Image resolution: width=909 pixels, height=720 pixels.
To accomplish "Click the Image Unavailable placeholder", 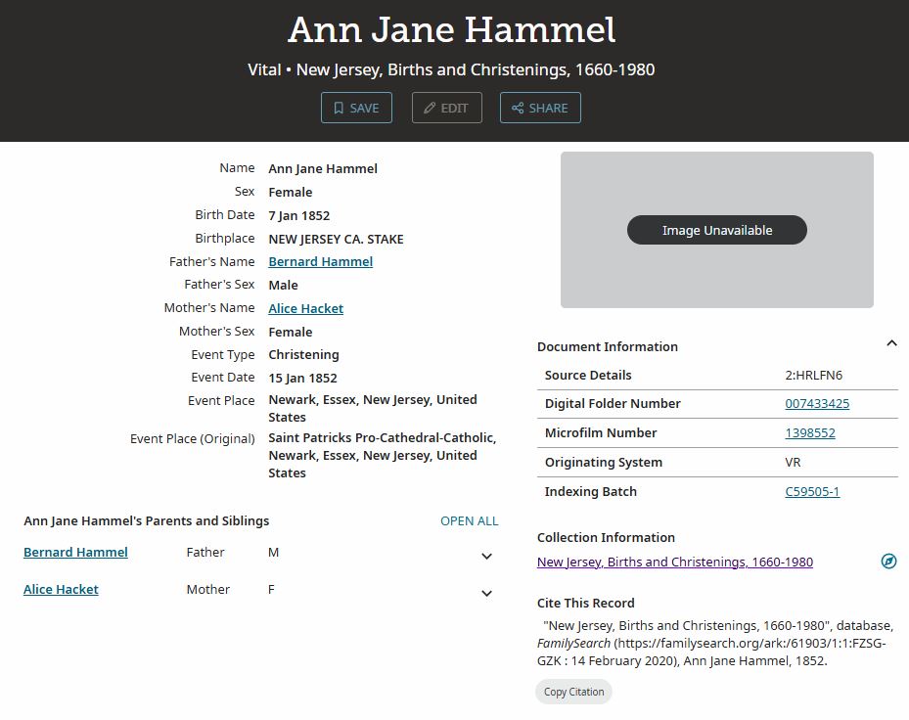I will [x=716, y=230].
